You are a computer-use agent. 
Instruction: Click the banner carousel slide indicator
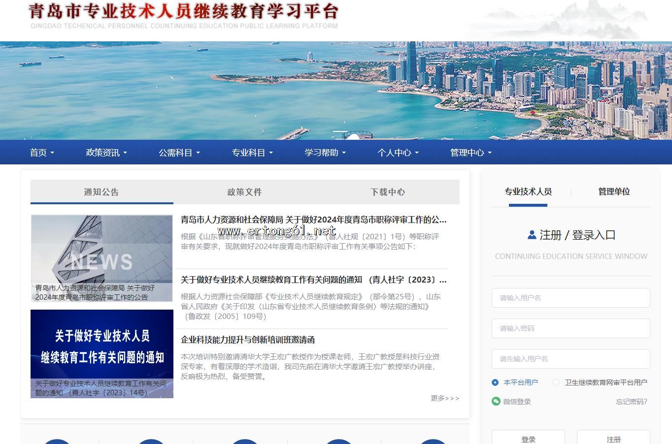[x=340, y=132]
